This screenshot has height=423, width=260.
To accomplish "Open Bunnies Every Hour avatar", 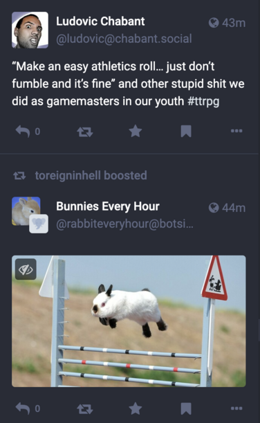I will pyautogui.click(x=26, y=211).
